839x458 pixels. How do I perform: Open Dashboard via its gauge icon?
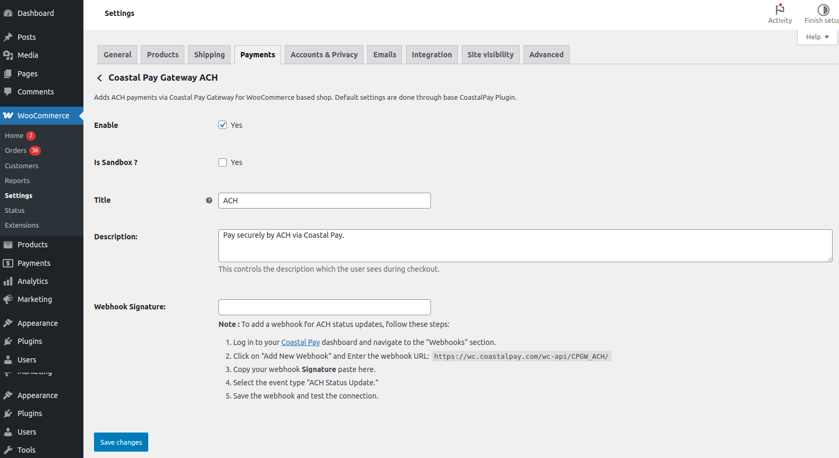point(8,13)
